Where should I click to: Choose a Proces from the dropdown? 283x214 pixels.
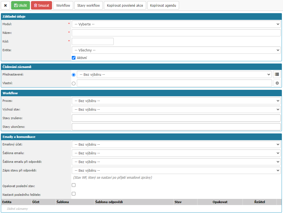[176, 101]
